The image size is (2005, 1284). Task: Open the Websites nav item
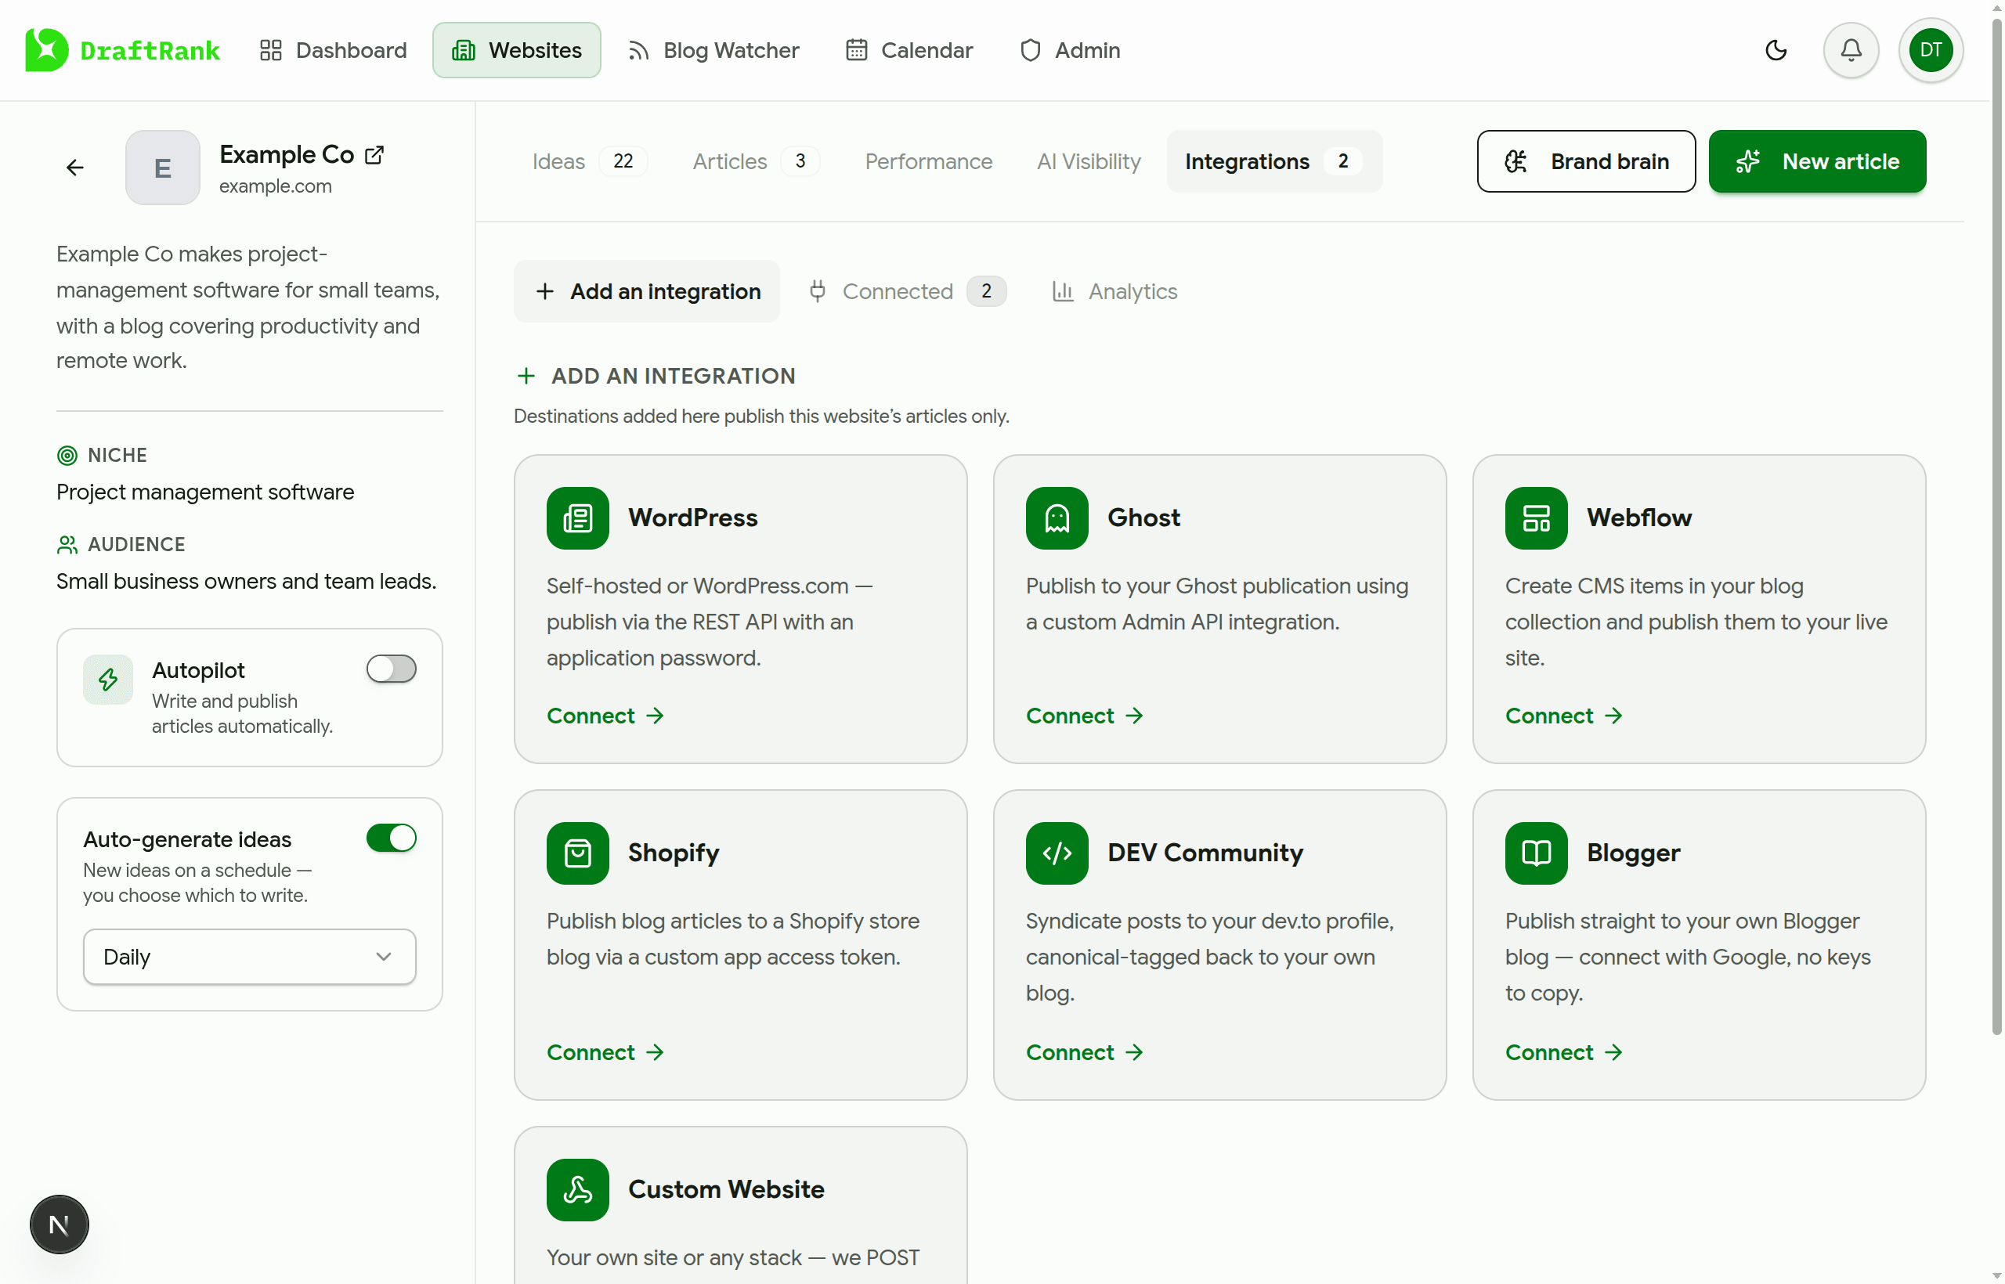point(516,50)
